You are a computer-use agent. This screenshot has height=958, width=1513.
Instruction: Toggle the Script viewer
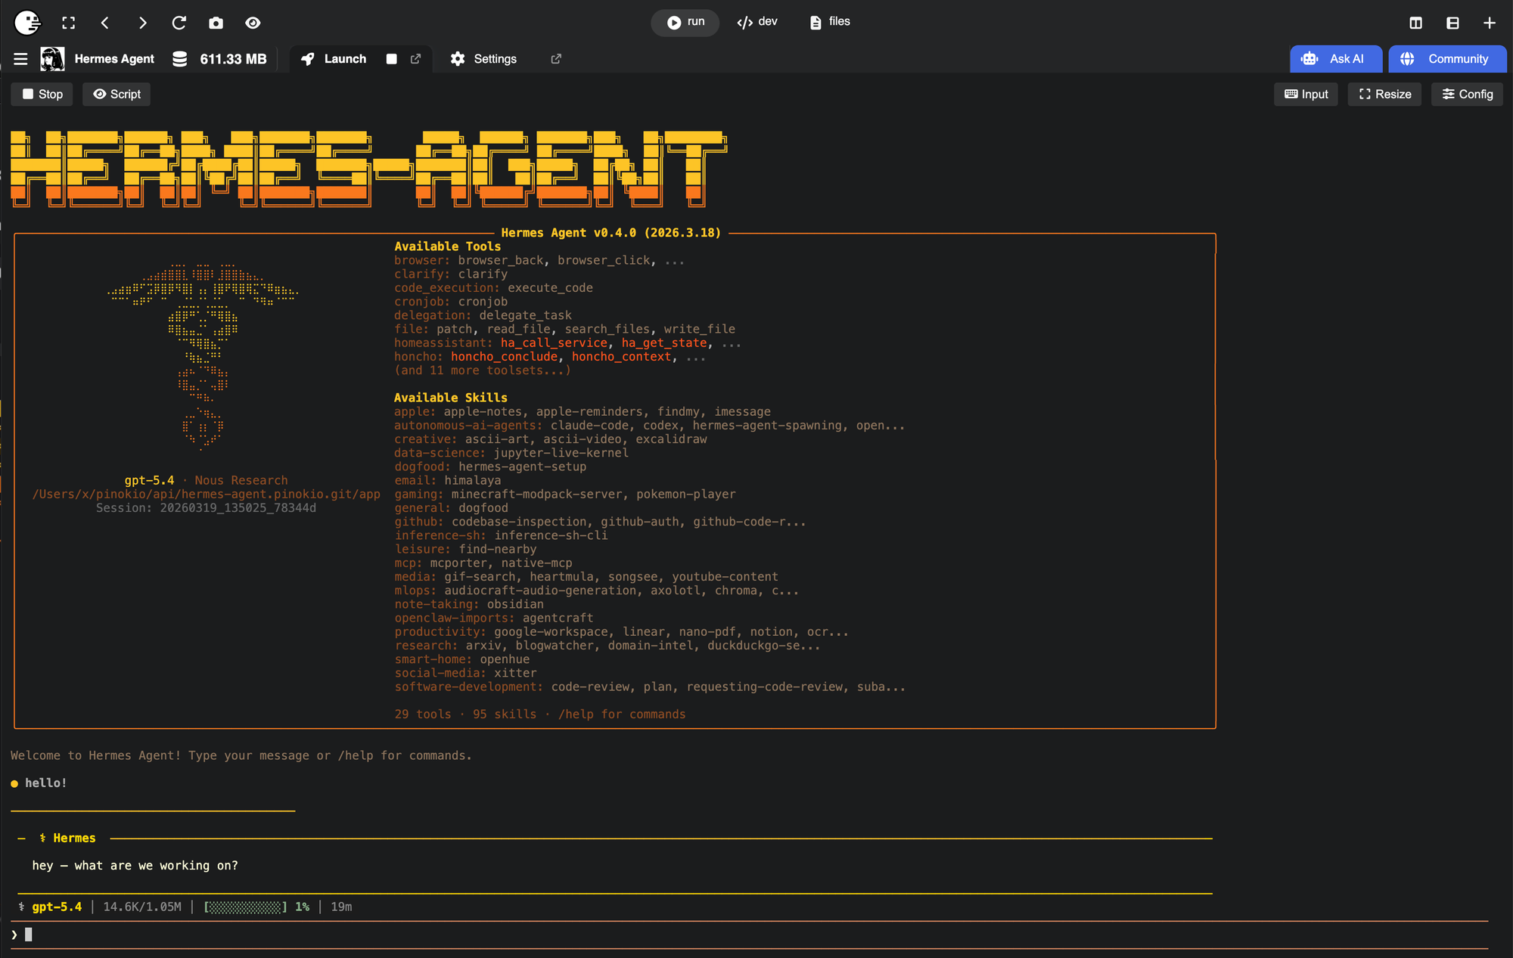(117, 94)
